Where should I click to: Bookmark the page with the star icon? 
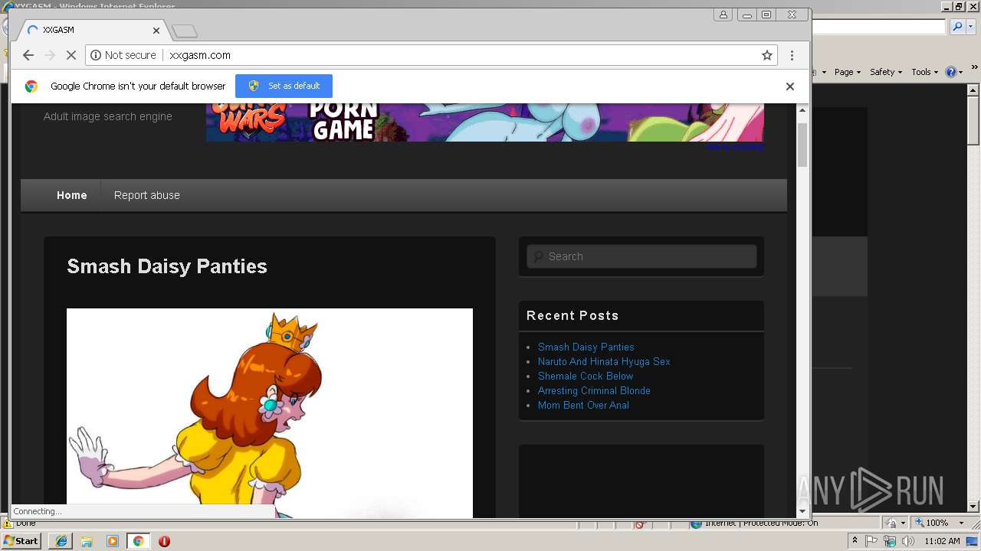[x=766, y=55]
